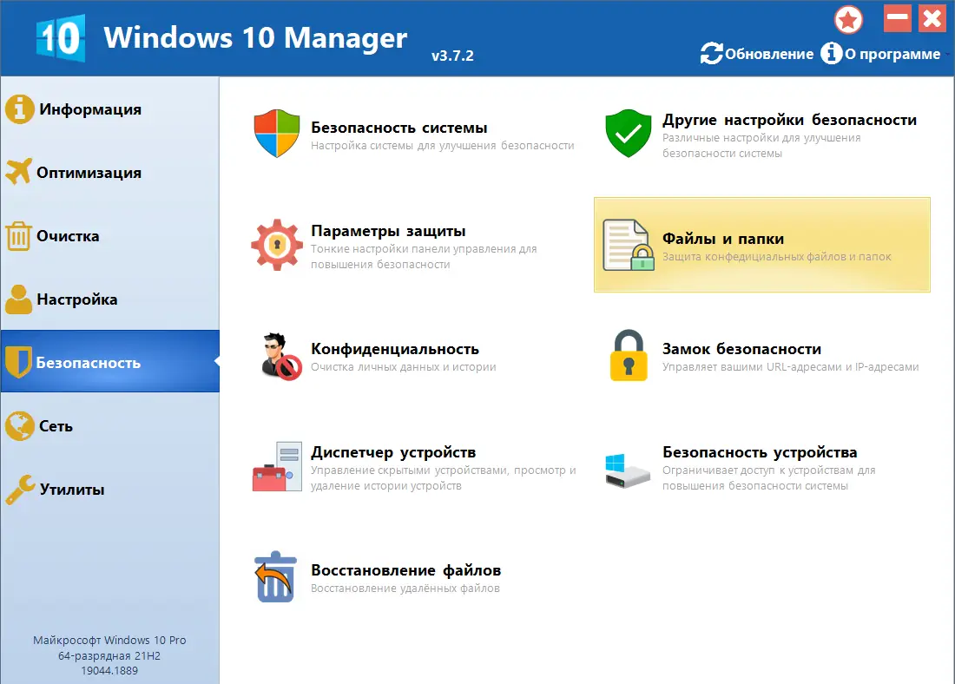Click the red gear Параметры защиты icon
955x684 pixels.
click(x=277, y=245)
